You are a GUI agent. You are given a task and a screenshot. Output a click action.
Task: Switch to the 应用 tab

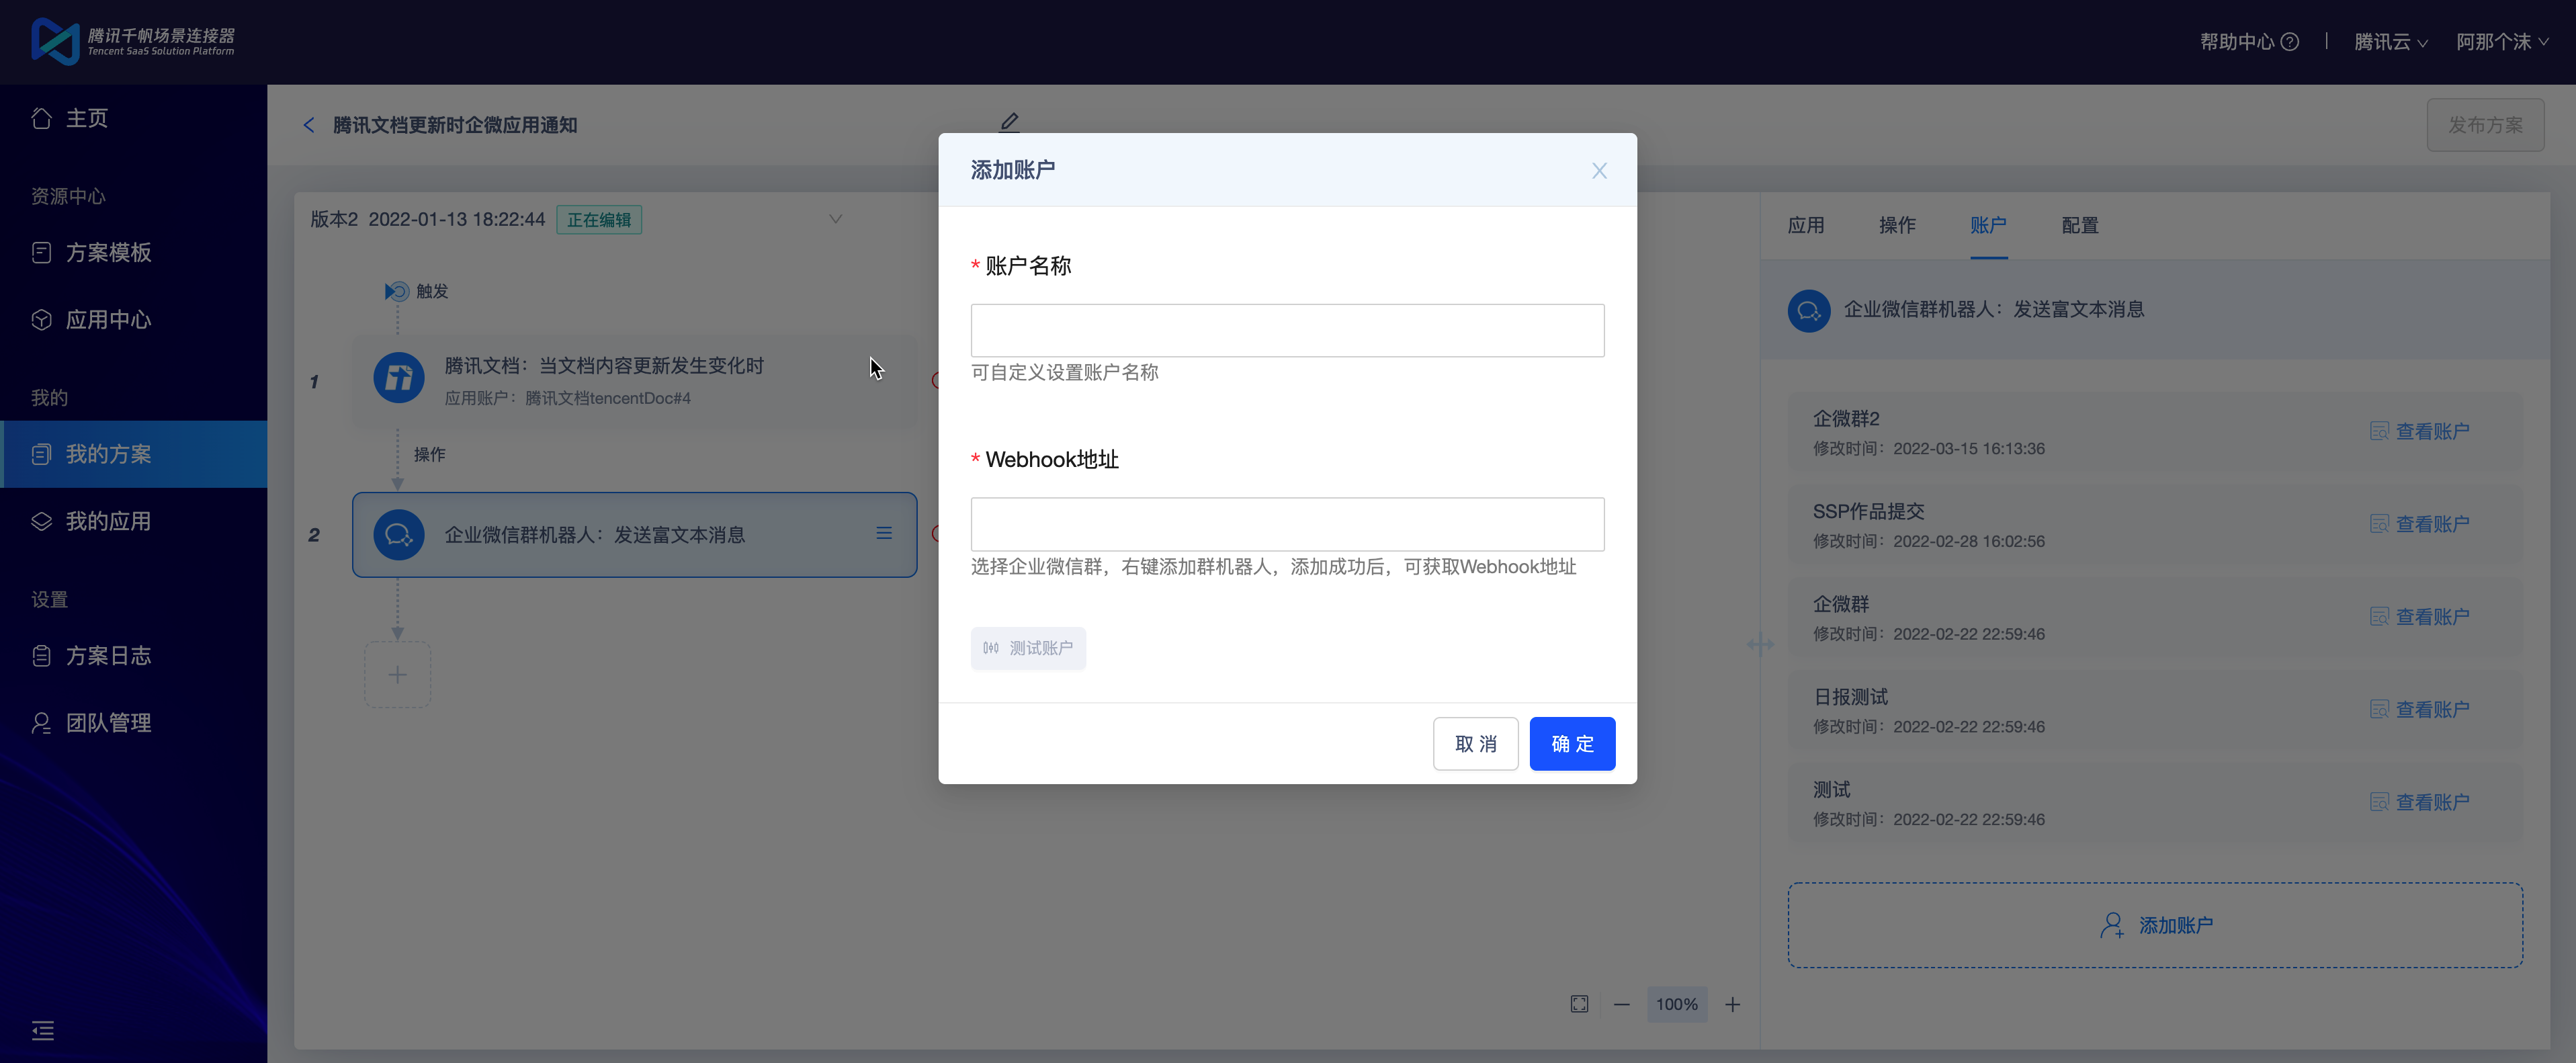[1806, 225]
